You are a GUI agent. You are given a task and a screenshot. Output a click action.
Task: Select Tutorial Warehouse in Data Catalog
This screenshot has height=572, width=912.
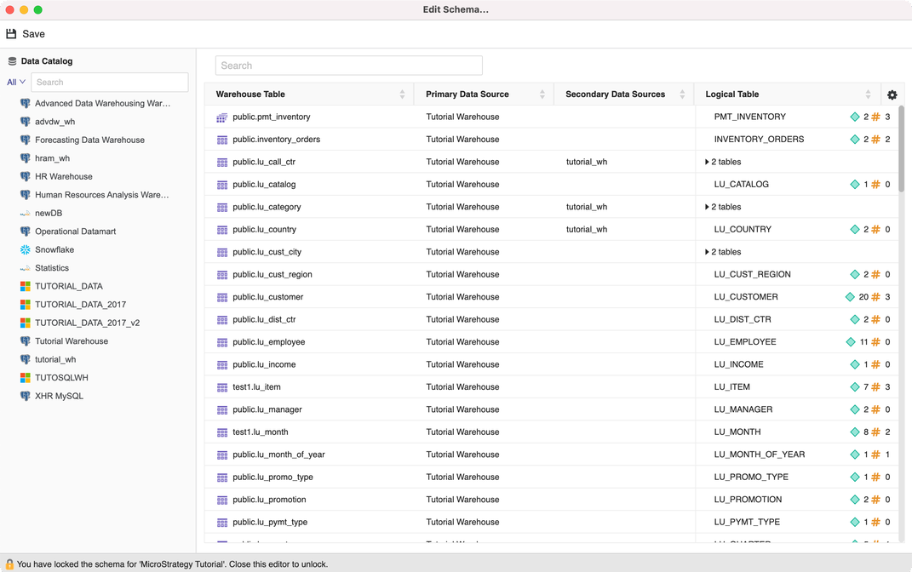coord(72,341)
